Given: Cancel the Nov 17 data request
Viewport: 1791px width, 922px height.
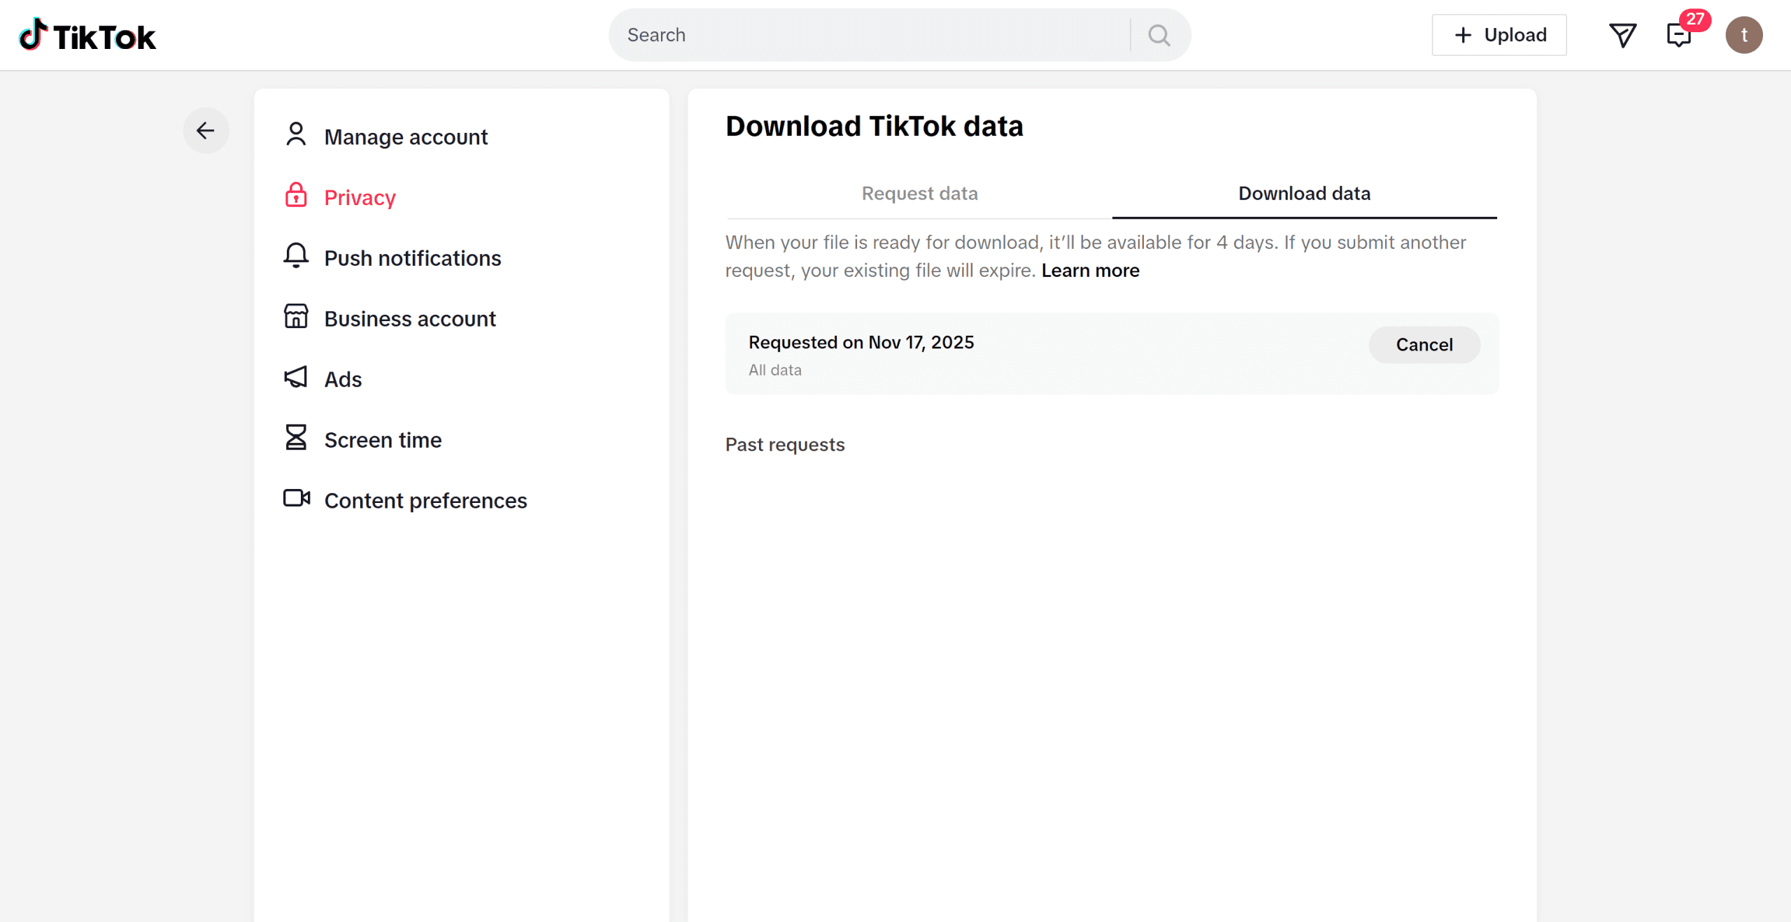Looking at the screenshot, I should pos(1424,345).
